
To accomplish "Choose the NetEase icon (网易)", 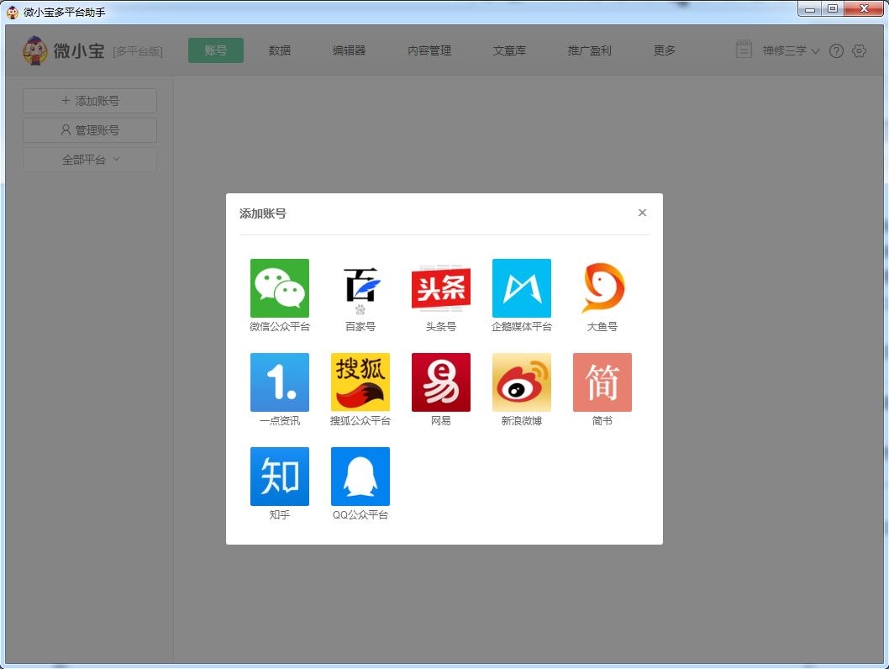I will pos(440,382).
